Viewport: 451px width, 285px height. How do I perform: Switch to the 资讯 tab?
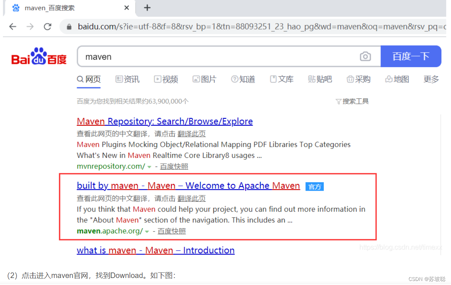[127, 79]
